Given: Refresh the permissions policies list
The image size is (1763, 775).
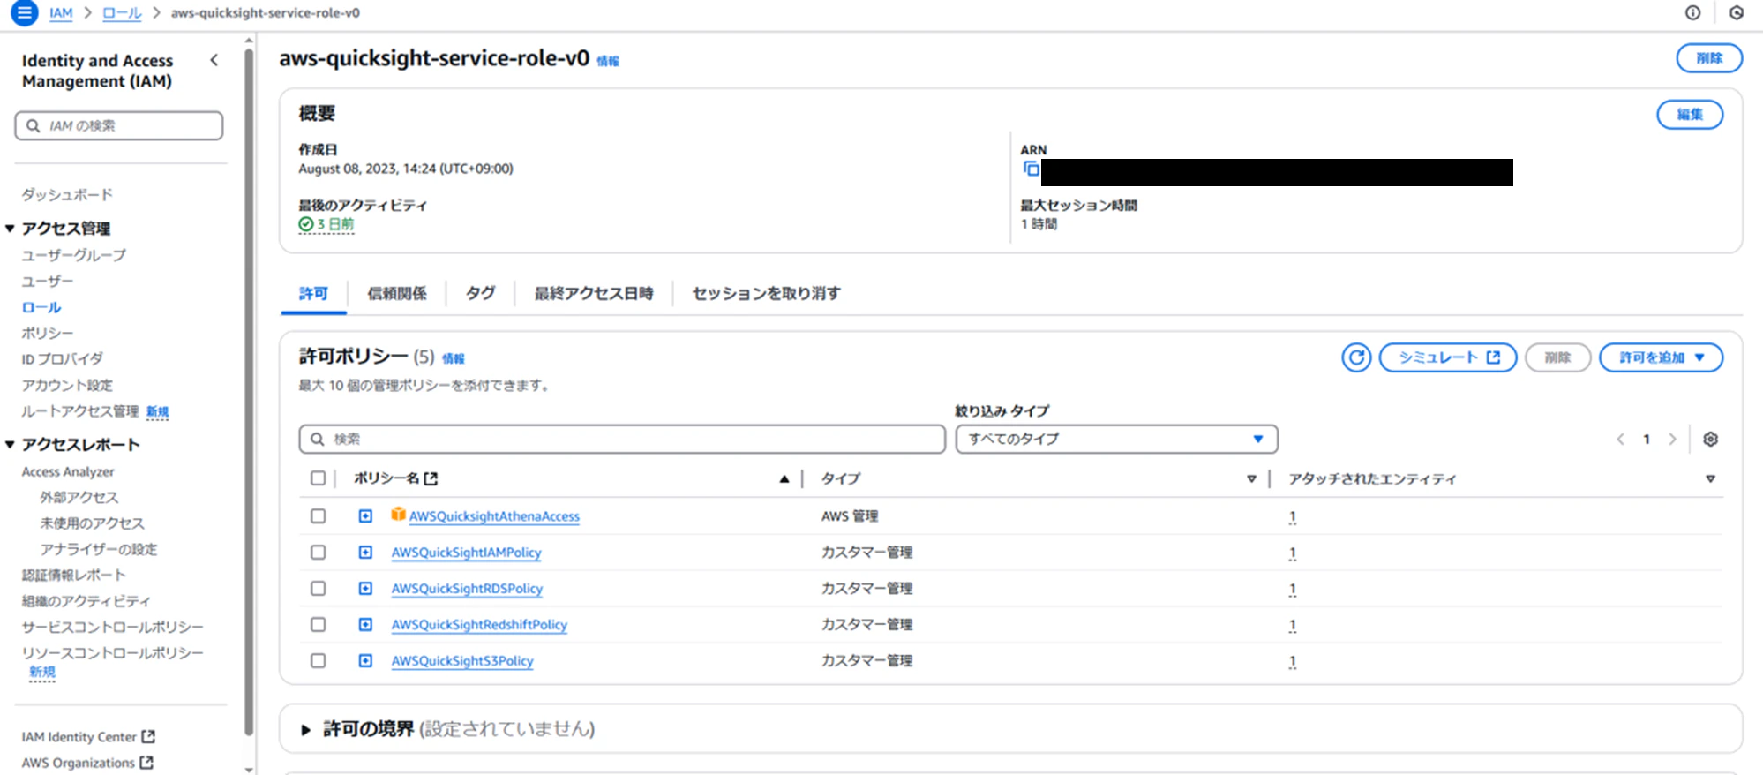Looking at the screenshot, I should pos(1356,357).
